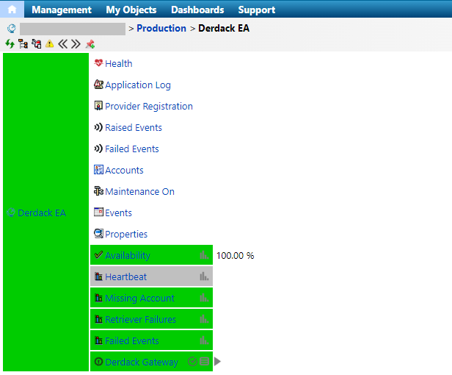Go to Production in the breadcrumb
This screenshot has width=452, height=375.
[161, 28]
